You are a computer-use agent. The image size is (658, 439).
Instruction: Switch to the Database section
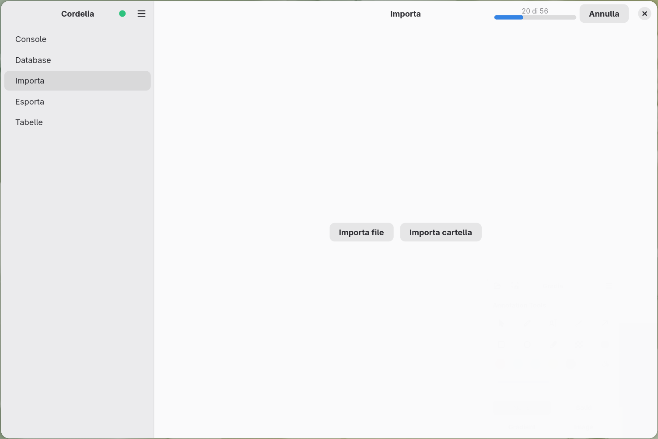(77, 60)
